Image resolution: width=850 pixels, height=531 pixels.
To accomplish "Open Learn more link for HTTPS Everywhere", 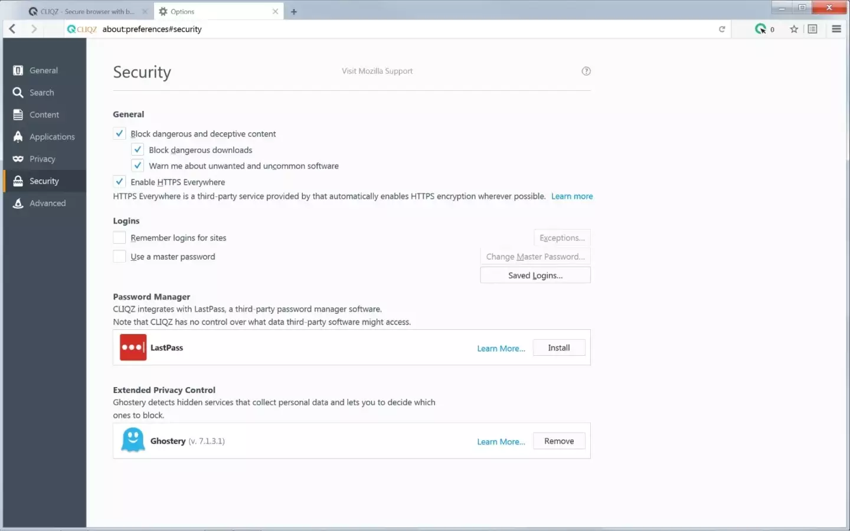I will tap(571, 196).
